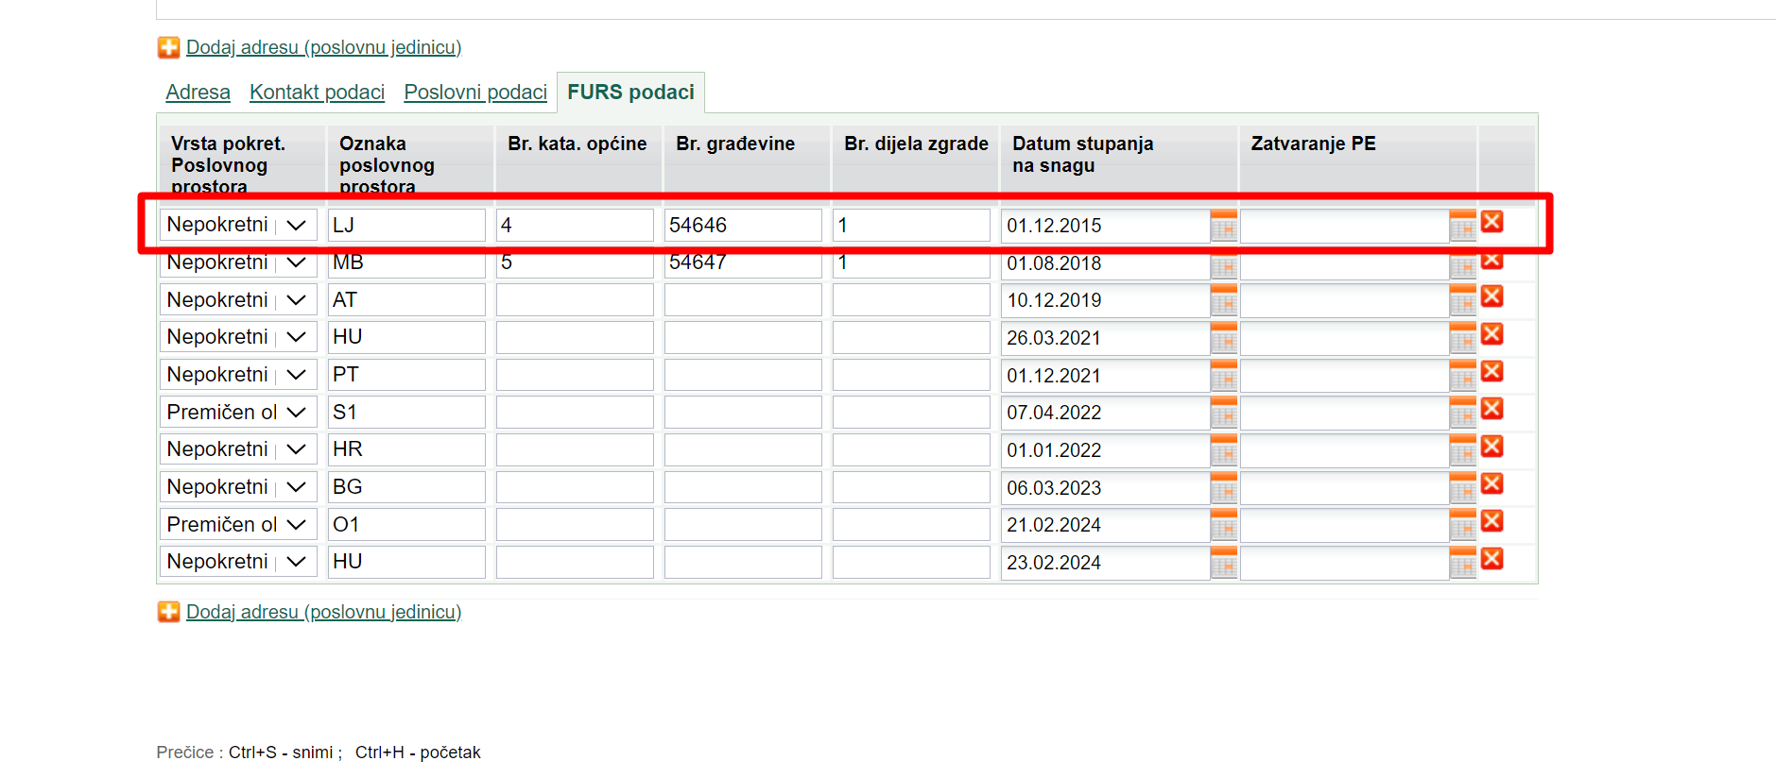Open calendar next to date 23.02.2024
The image size is (1776, 778).
[1223, 563]
